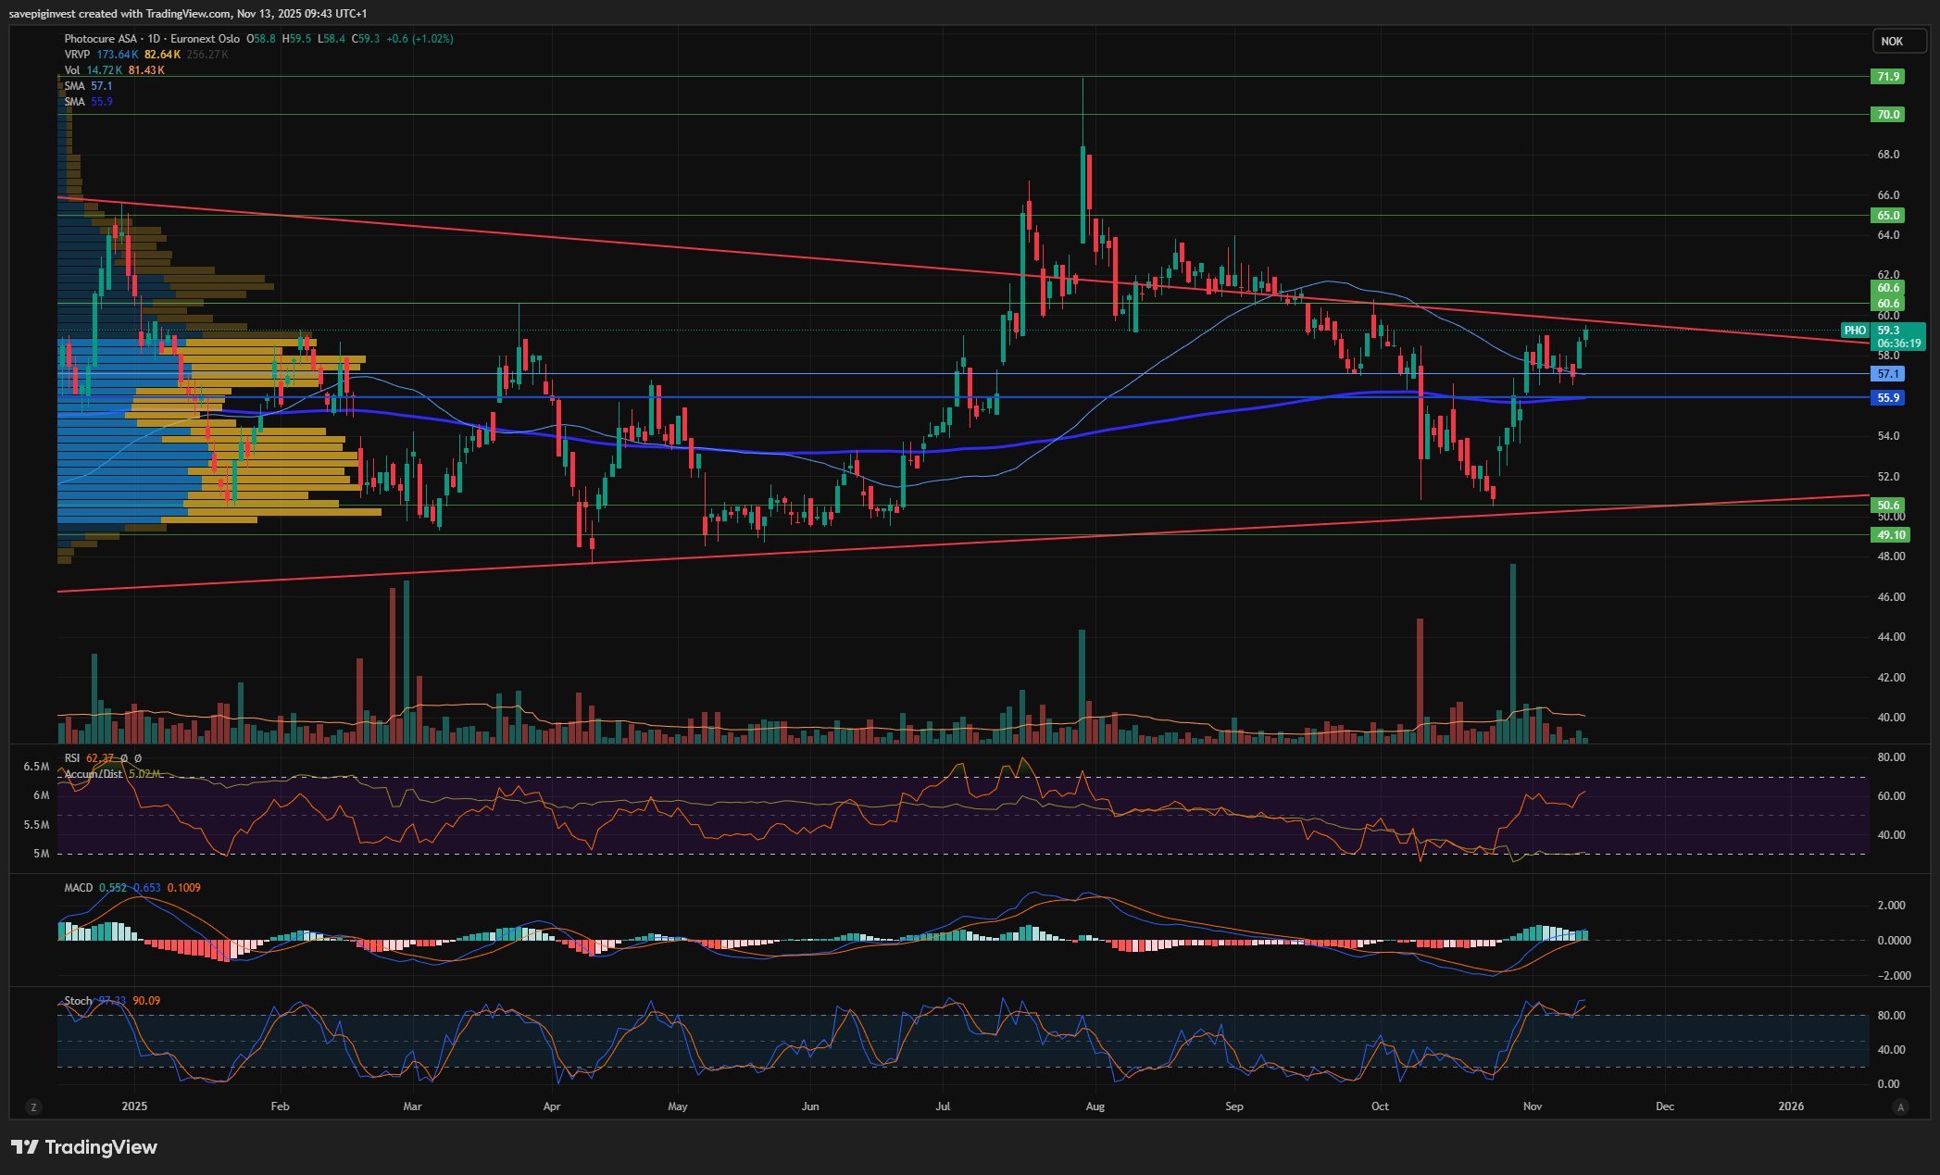Click the blue 55.9 SMA price label
This screenshot has width=1940, height=1175.
1887,398
